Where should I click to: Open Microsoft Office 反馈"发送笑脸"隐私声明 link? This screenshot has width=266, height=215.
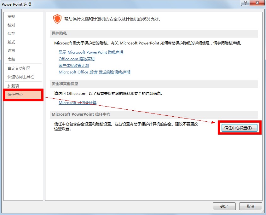click(95, 72)
